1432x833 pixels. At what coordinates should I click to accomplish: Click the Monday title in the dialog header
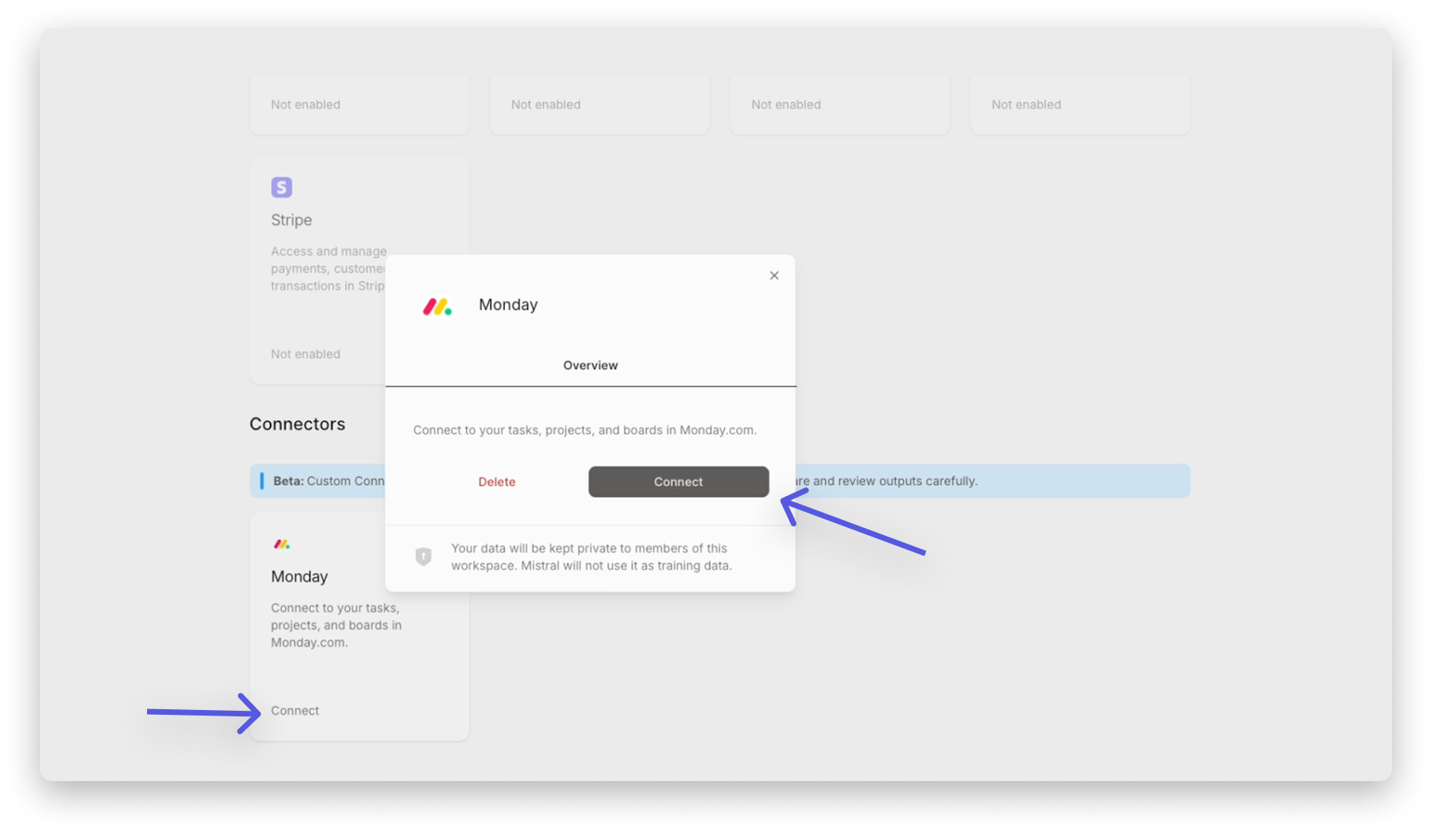508,304
